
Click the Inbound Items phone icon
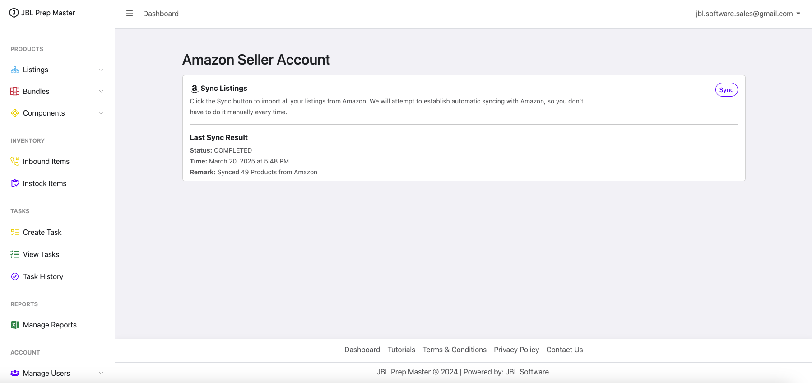tap(15, 161)
